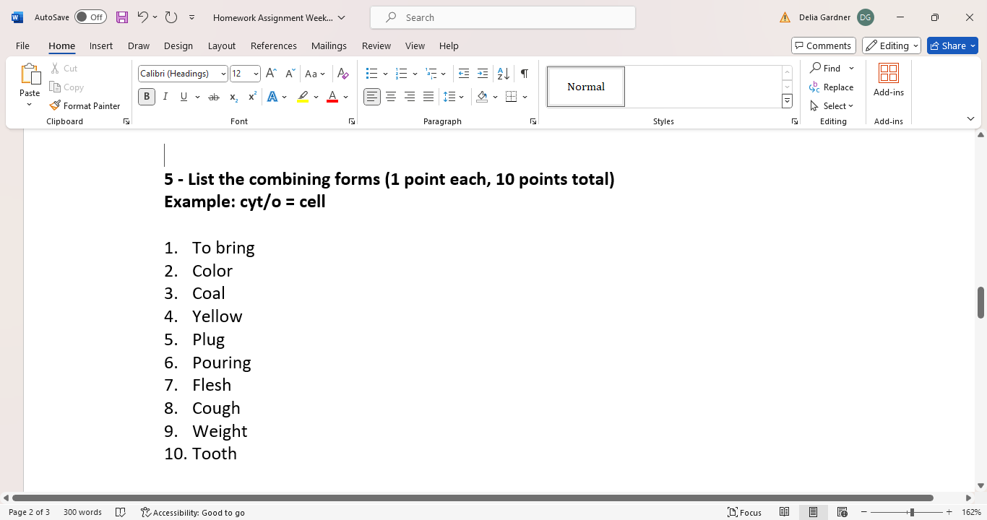This screenshot has width=987, height=520.
Task: Expand the Styles gallery
Action: tap(788, 101)
